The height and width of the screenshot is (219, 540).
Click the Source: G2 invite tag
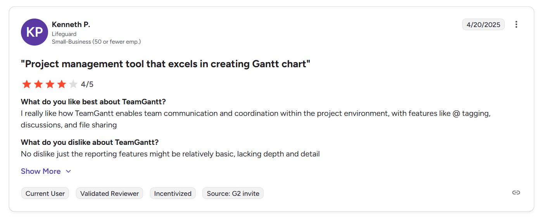(233, 194)
